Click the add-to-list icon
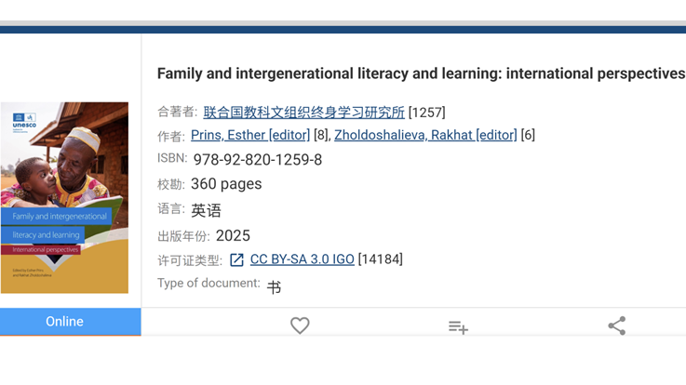The height and width of the screenshot is (385, 686). (x=458, y=327)
